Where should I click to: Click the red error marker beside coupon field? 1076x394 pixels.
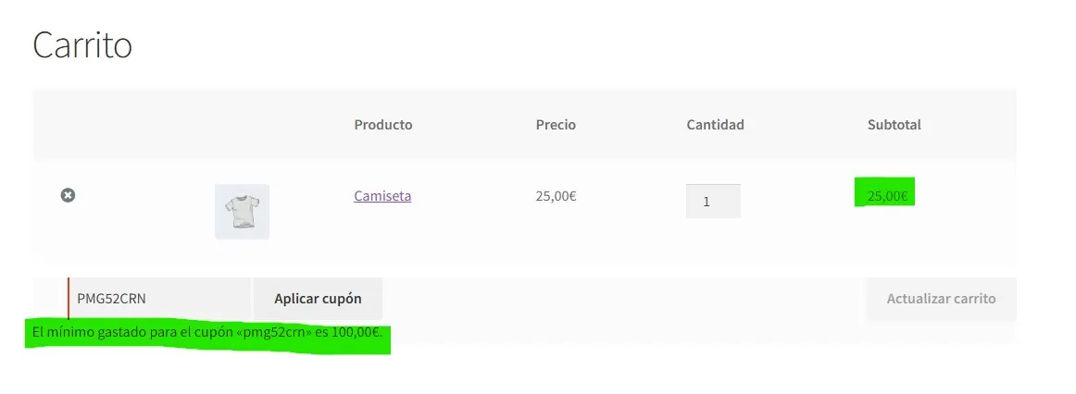[x=69, y=299]
